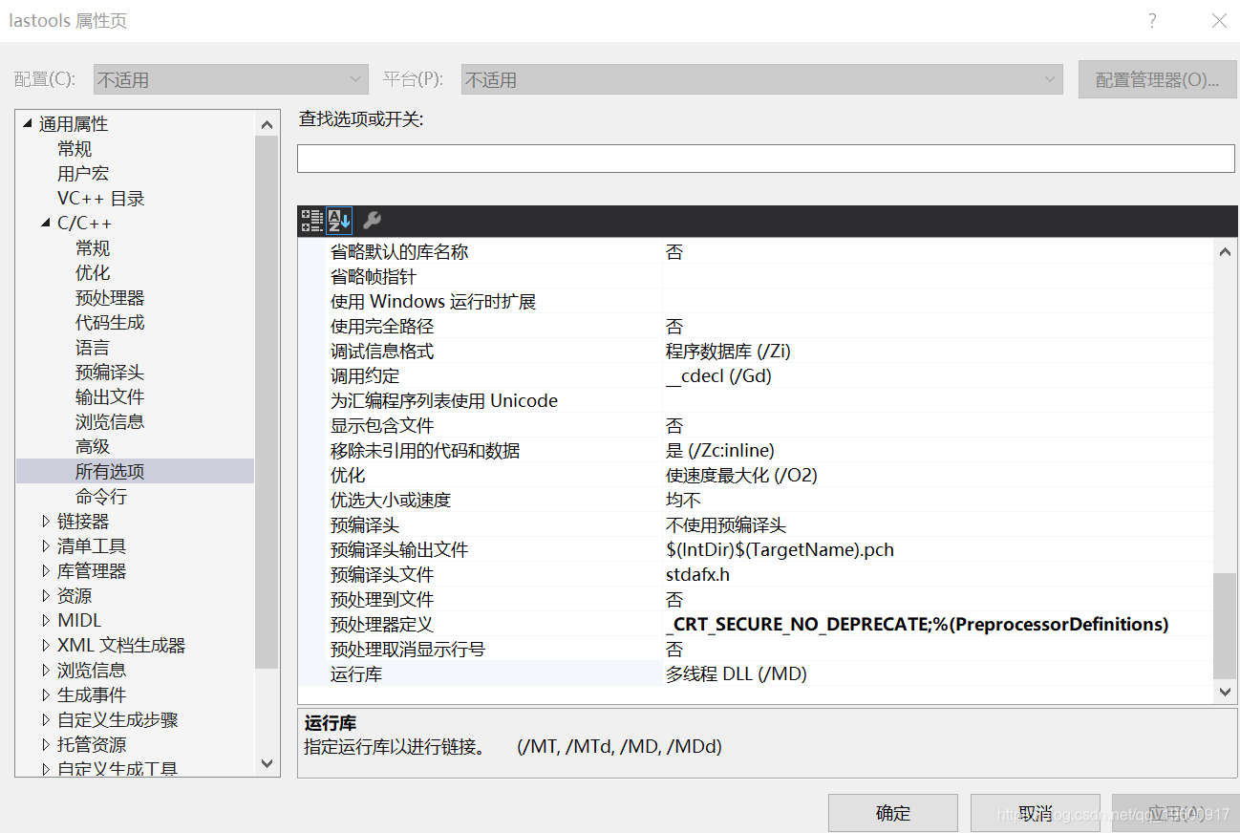
Task: Select 高级 in the tree
Action: [93, 446]
